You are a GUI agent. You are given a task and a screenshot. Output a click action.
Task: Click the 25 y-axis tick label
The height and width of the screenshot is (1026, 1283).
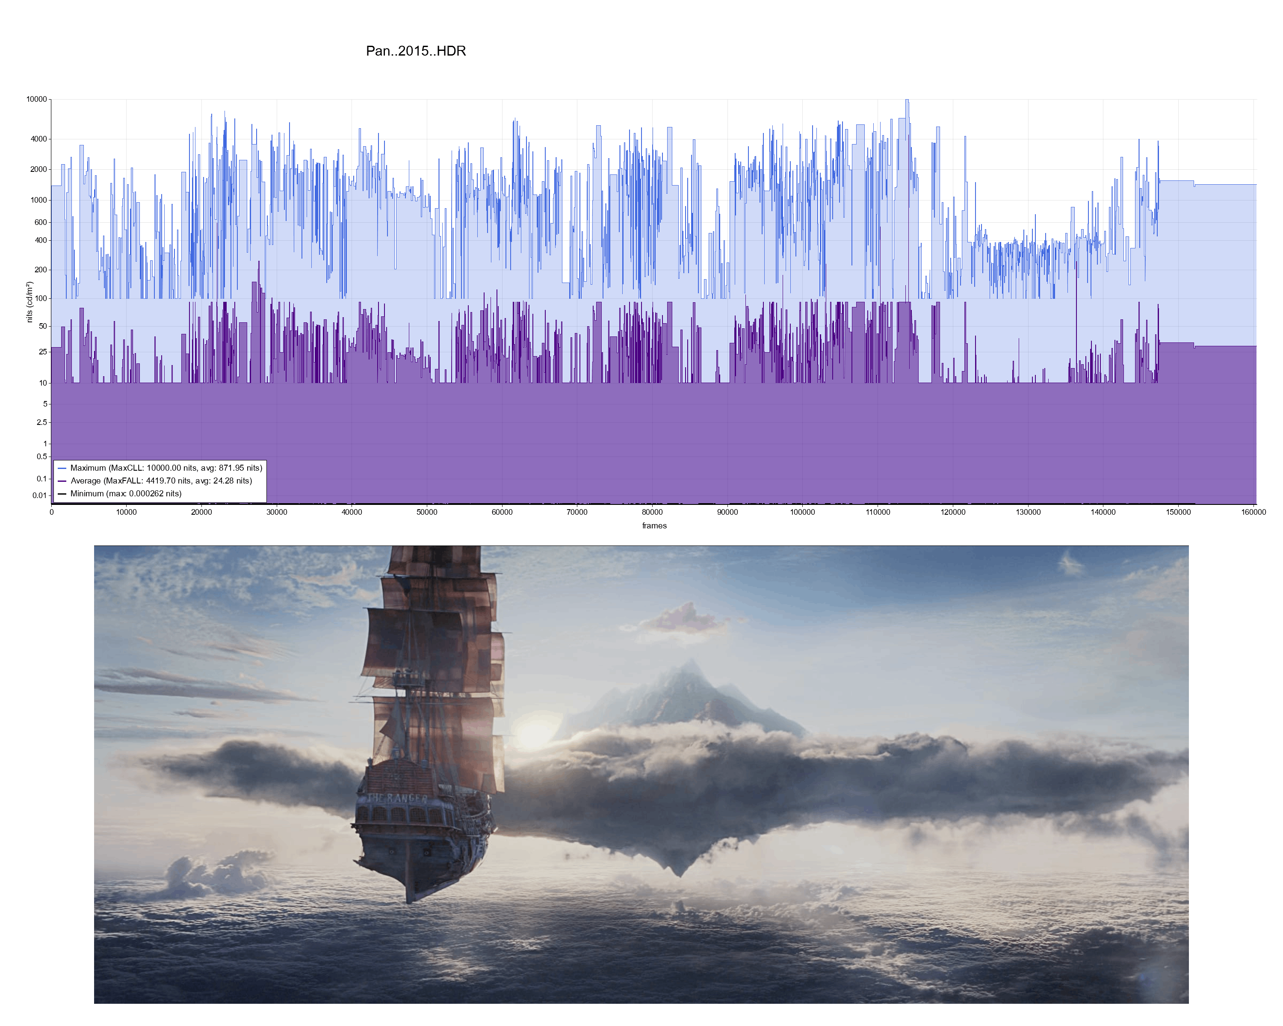(x=43, y=351)
